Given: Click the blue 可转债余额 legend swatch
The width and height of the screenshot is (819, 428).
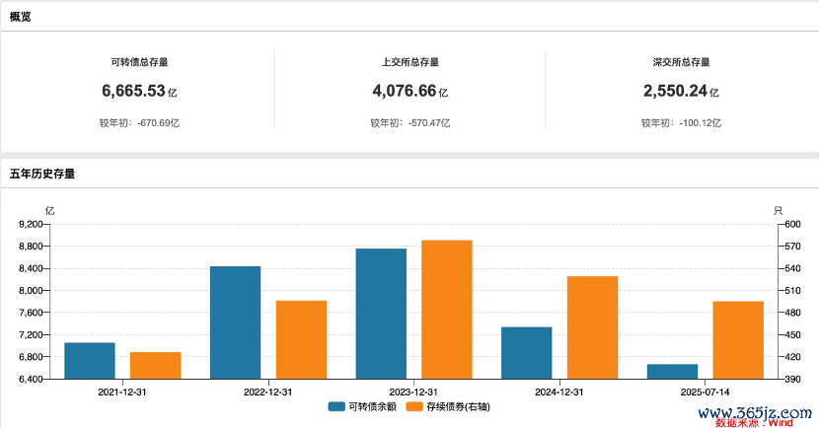Looking at the screenshot, I should coord(336,406).
